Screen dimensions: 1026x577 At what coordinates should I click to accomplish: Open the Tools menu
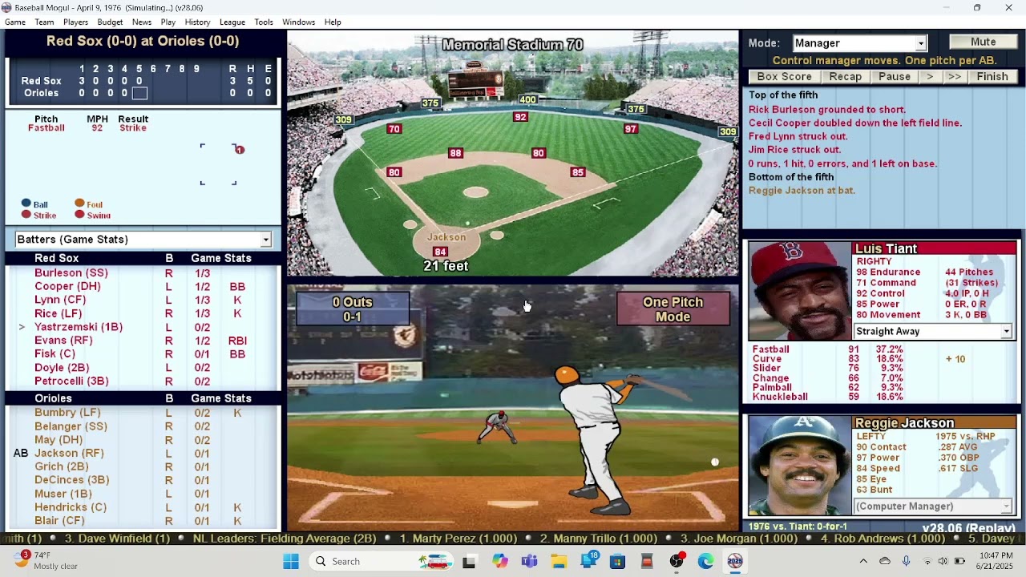coord(264,22)
